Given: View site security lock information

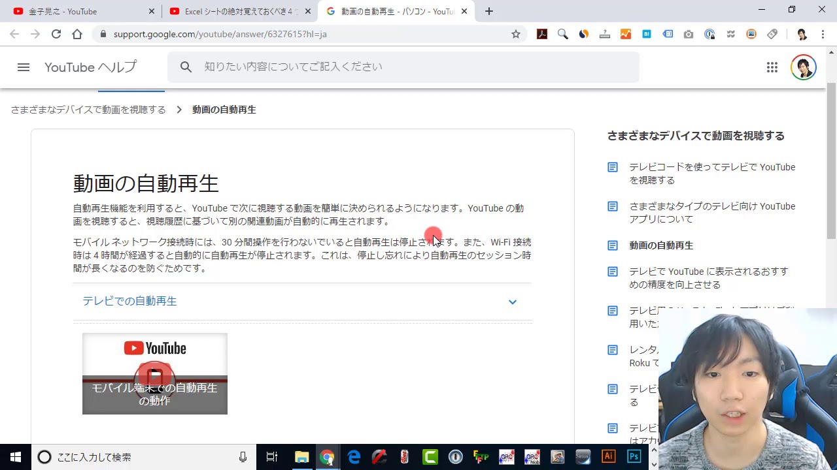Looking at the screenshot, I should pyautogui.click(x=103, y=34).
